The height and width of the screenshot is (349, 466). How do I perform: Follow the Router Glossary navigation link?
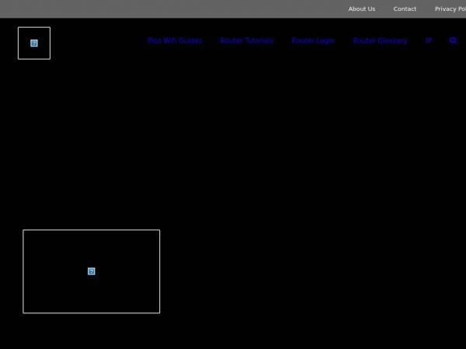380,40
